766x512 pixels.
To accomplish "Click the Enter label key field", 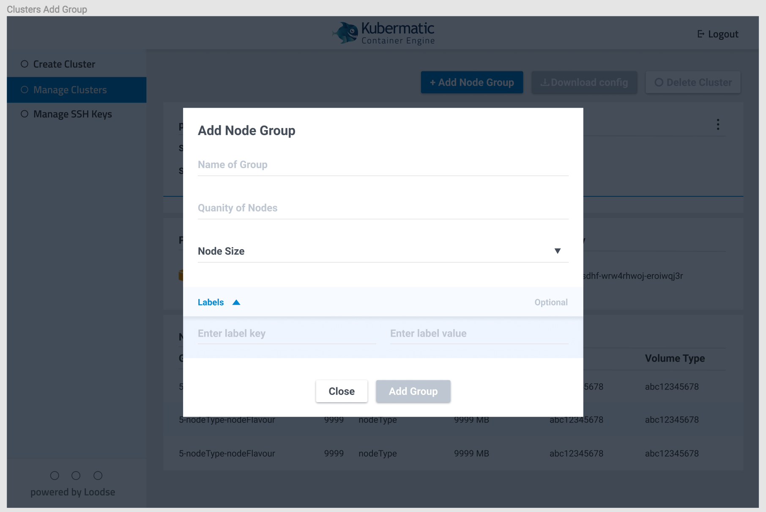I will pyautogui.click(x=287, y=334).
